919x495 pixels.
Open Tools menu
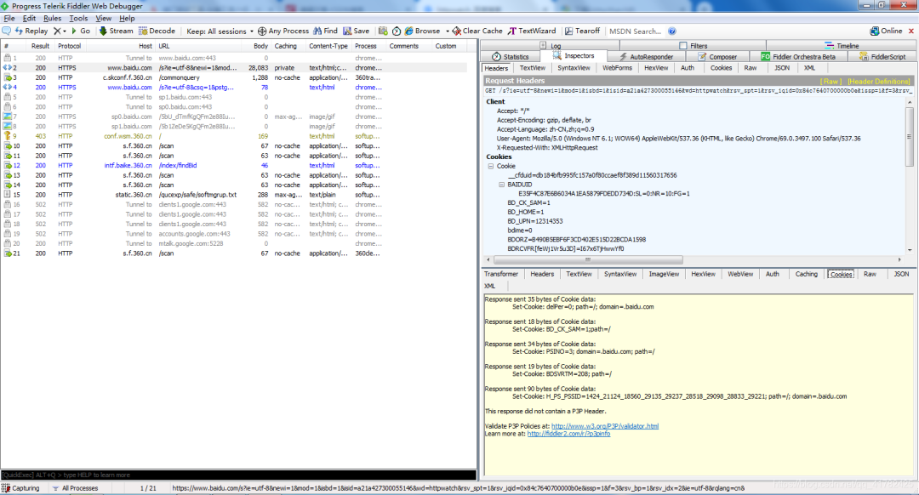click(78, 18)
